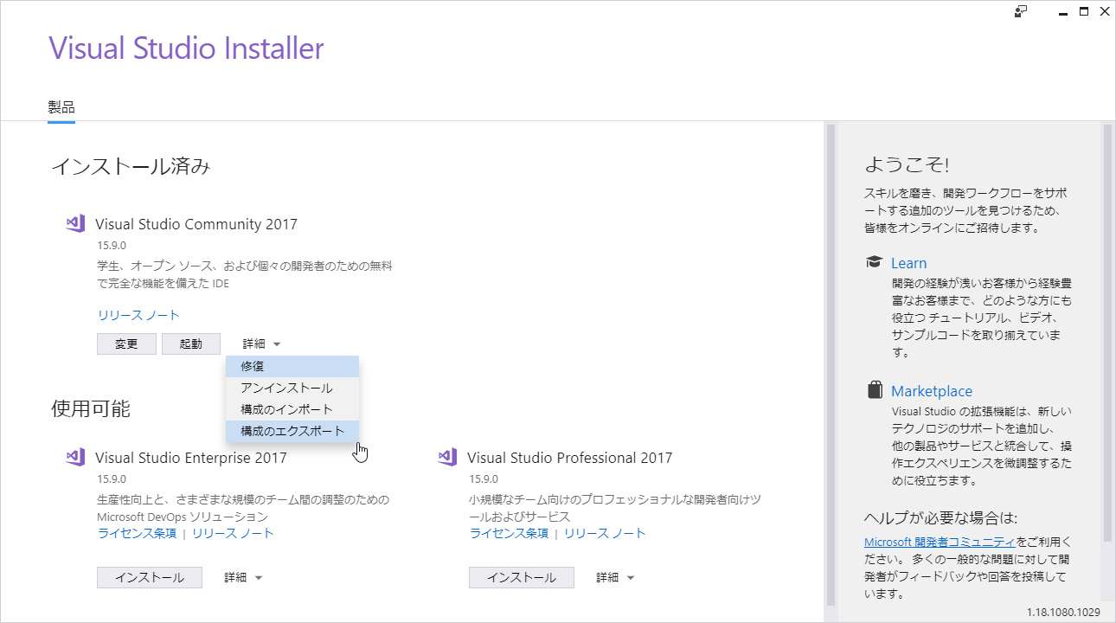Click the Visual Studio Community 2017 product icon
This screenshot has height=623, width=1116.
pyautogui.click(x=75, y=222)
